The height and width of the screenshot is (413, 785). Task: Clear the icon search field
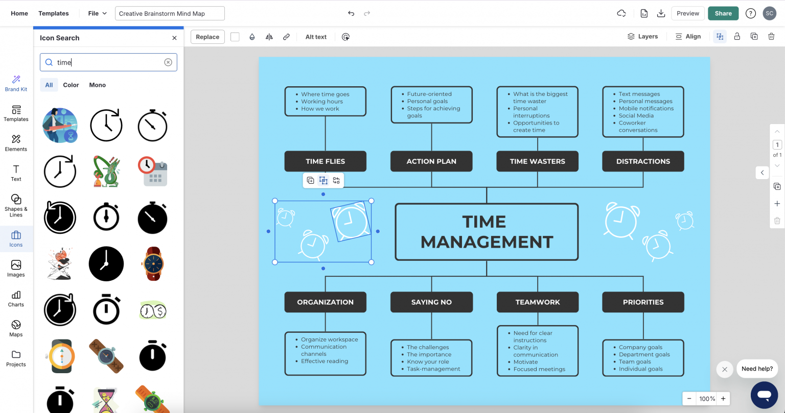(x=168, y=62)
